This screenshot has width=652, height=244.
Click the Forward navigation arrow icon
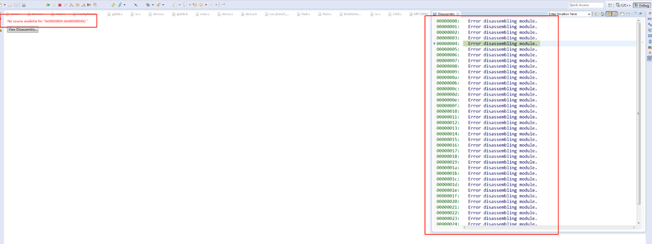coord(211,5)
